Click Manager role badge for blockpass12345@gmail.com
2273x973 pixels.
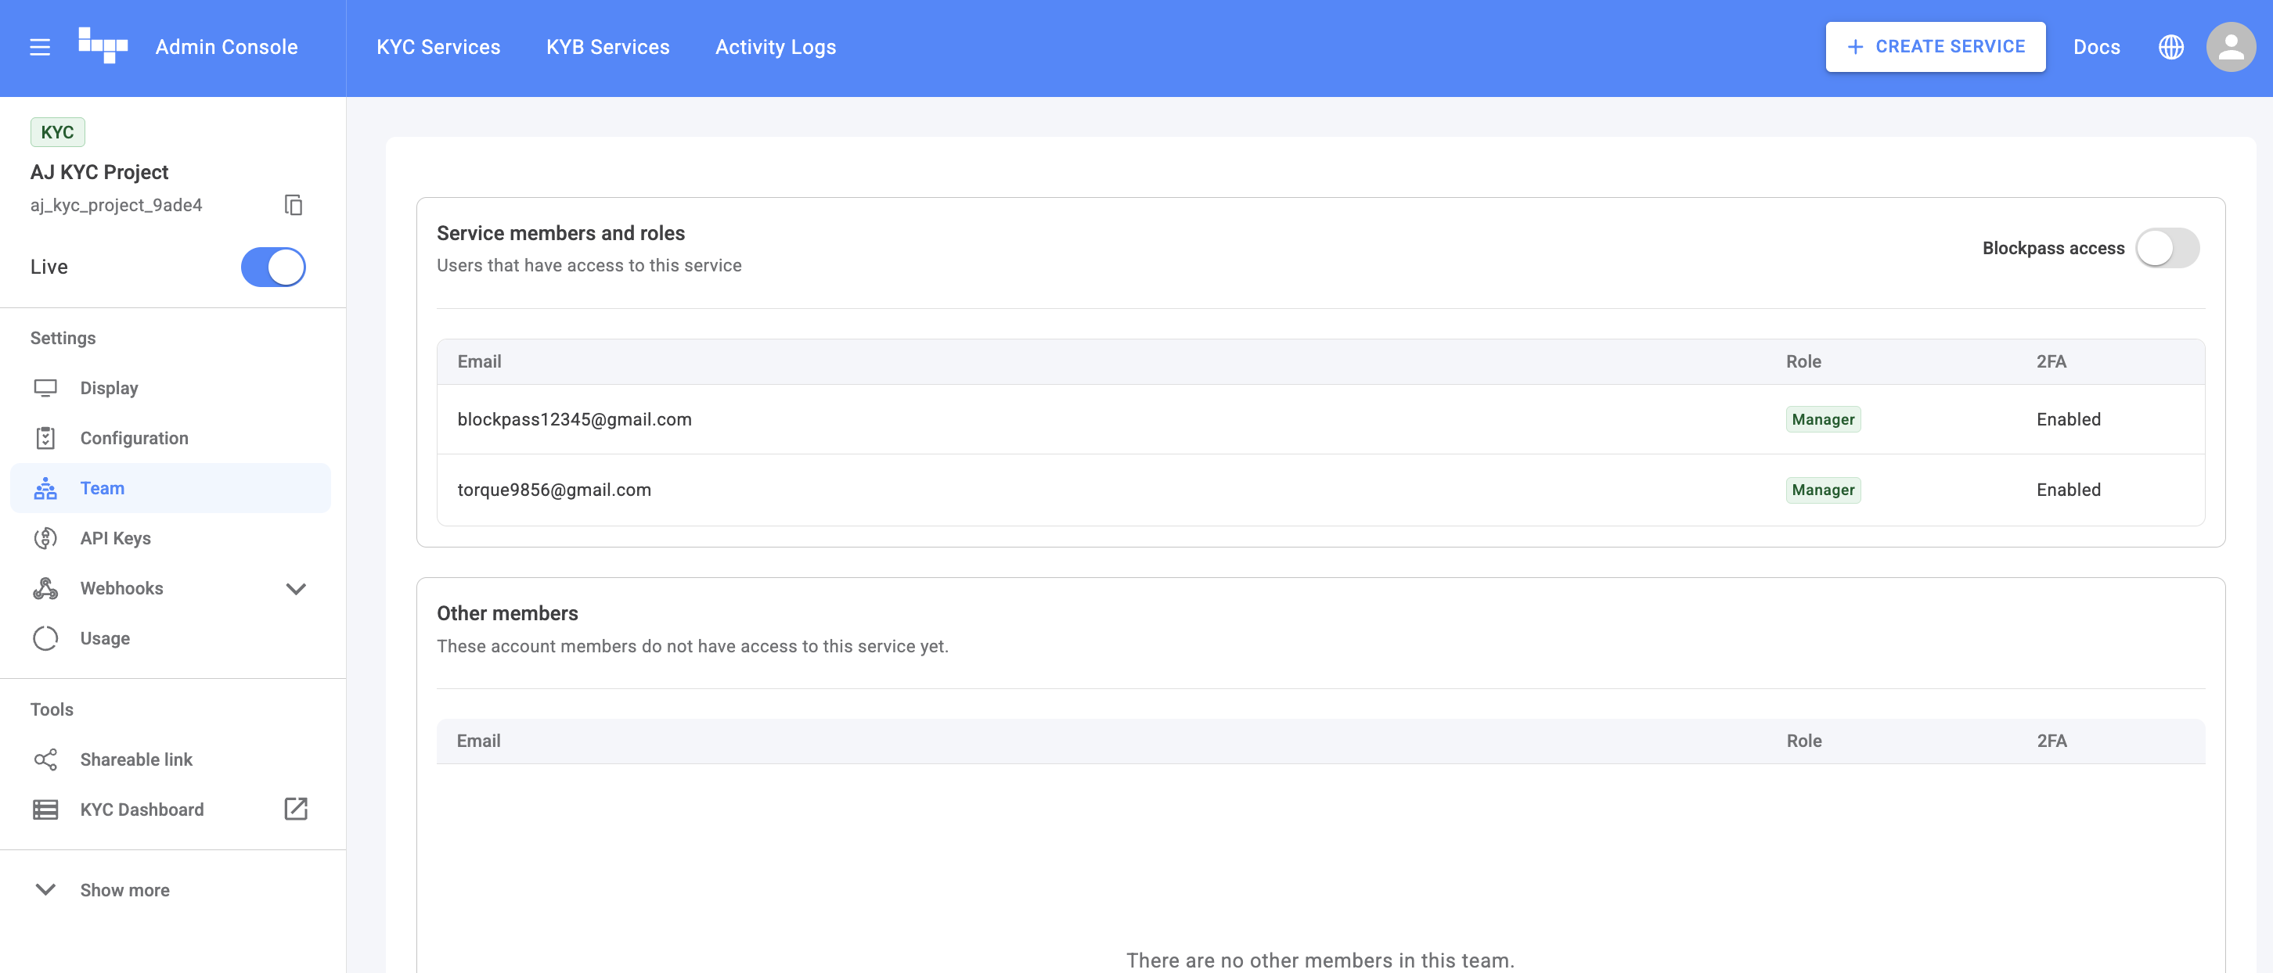click(1822, 419)
